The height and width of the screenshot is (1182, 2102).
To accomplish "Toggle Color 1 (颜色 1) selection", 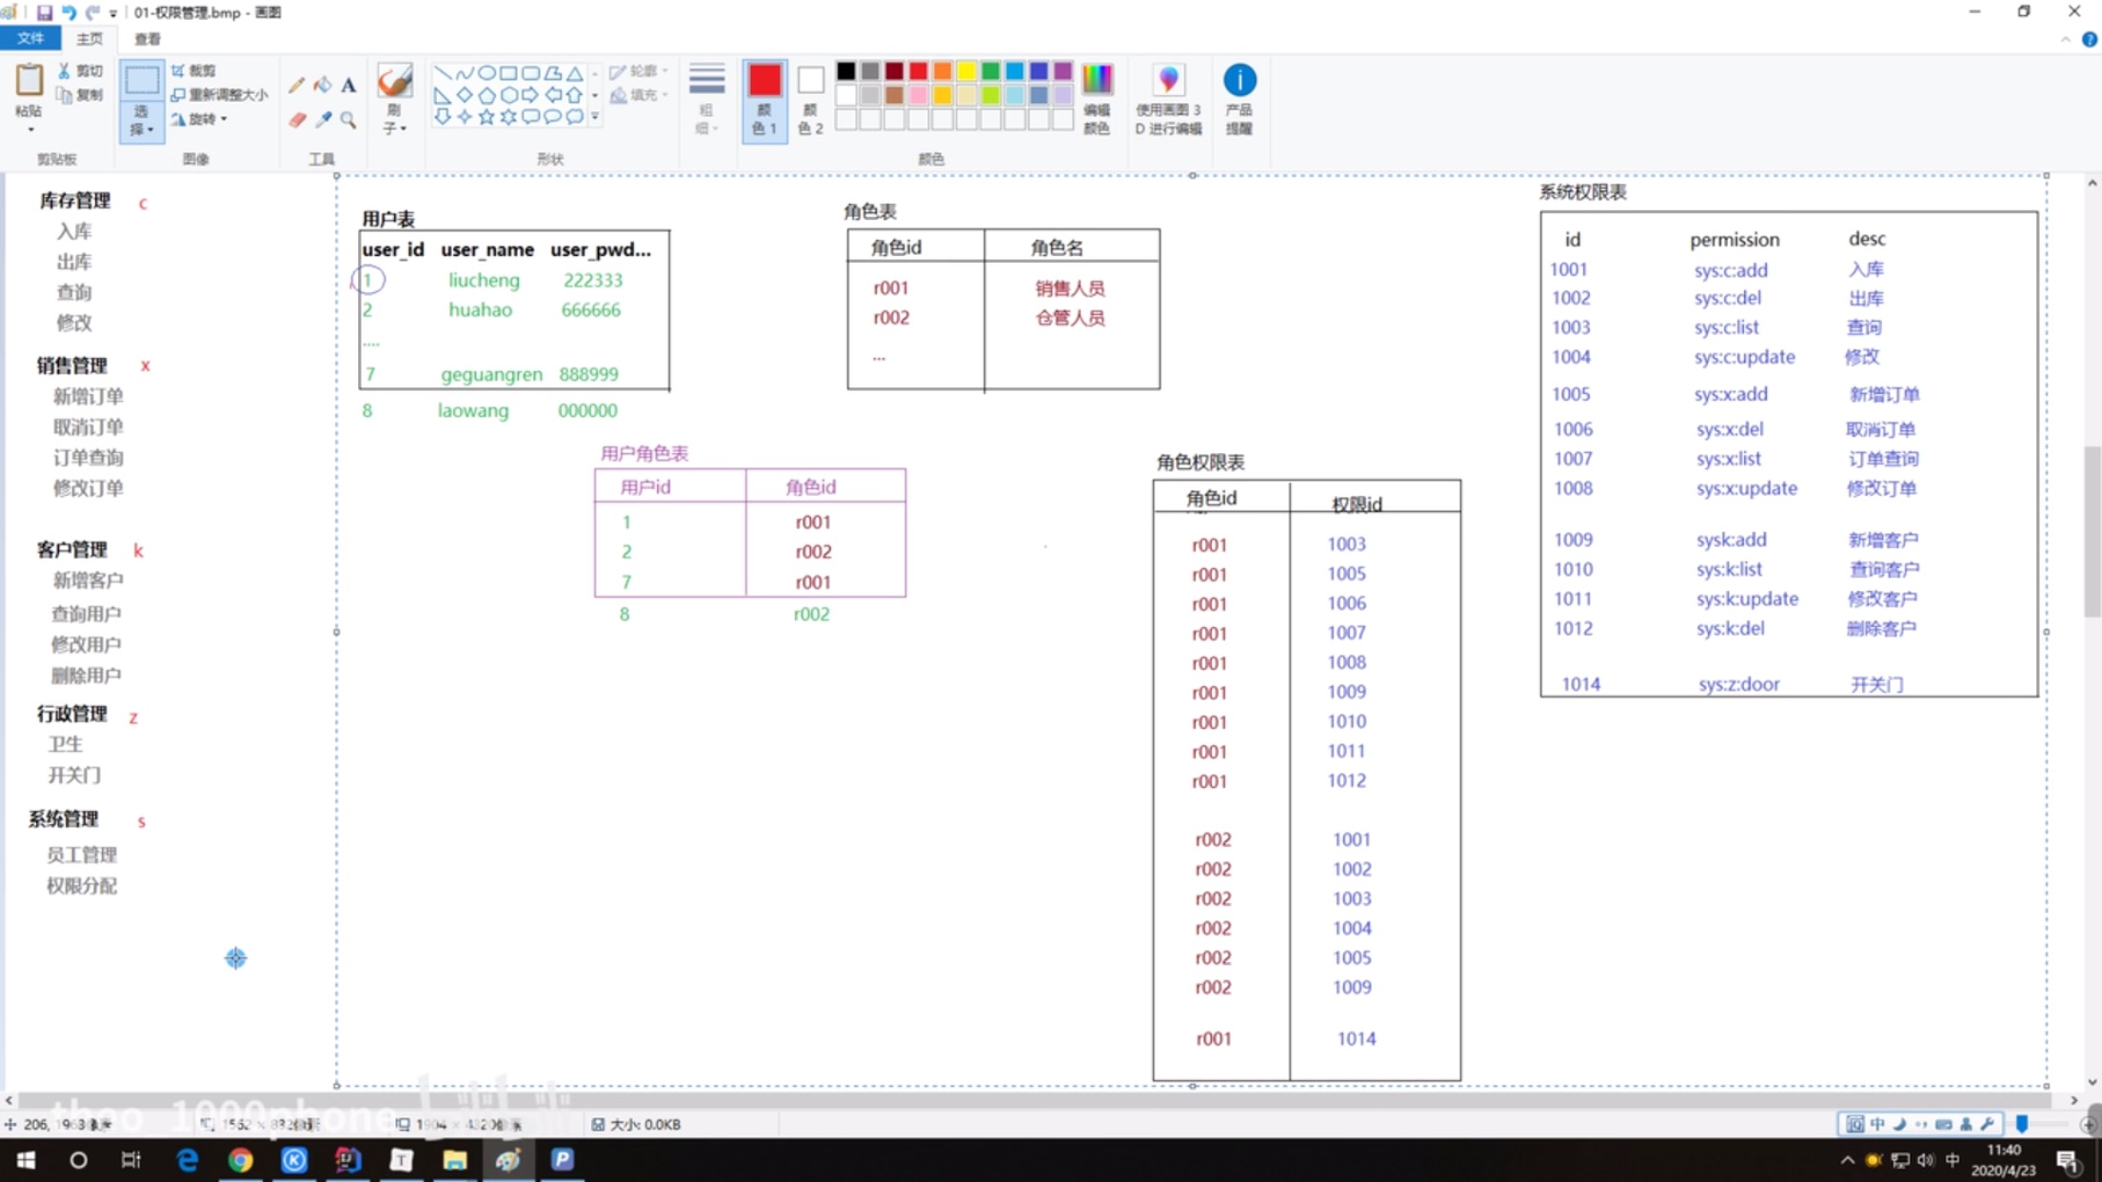I will click(x=763, y=98).
